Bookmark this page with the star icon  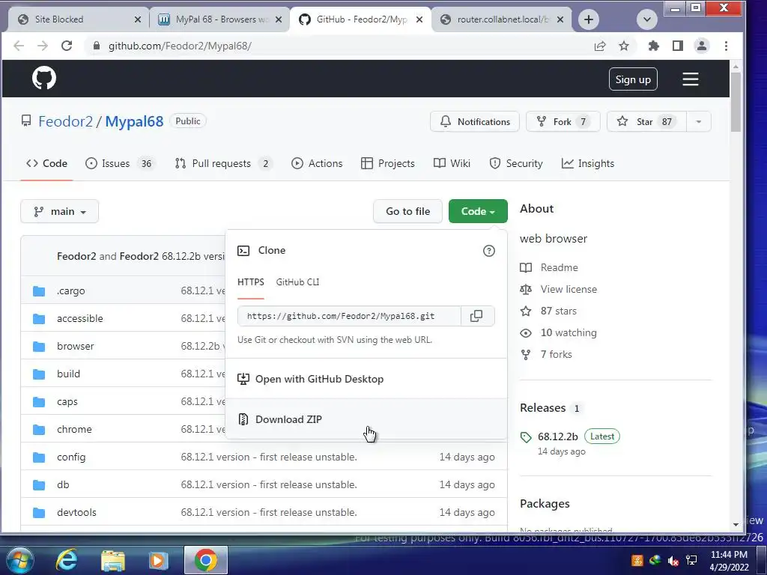pos(624,46)
